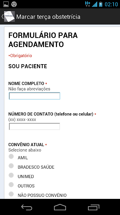Open the recent apps navigation button
The width and height of the screenshot is (120, 215).
tap(93, 207)
